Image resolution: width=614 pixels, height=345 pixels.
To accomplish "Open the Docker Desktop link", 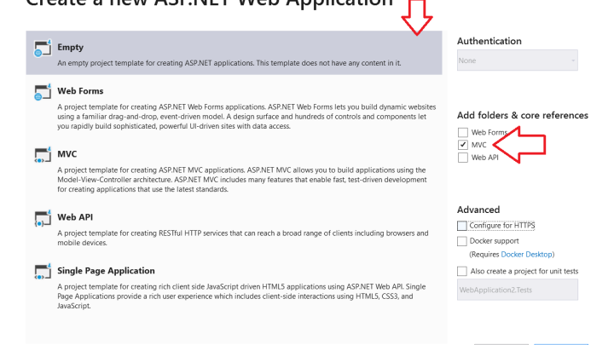I will [527, 254].
